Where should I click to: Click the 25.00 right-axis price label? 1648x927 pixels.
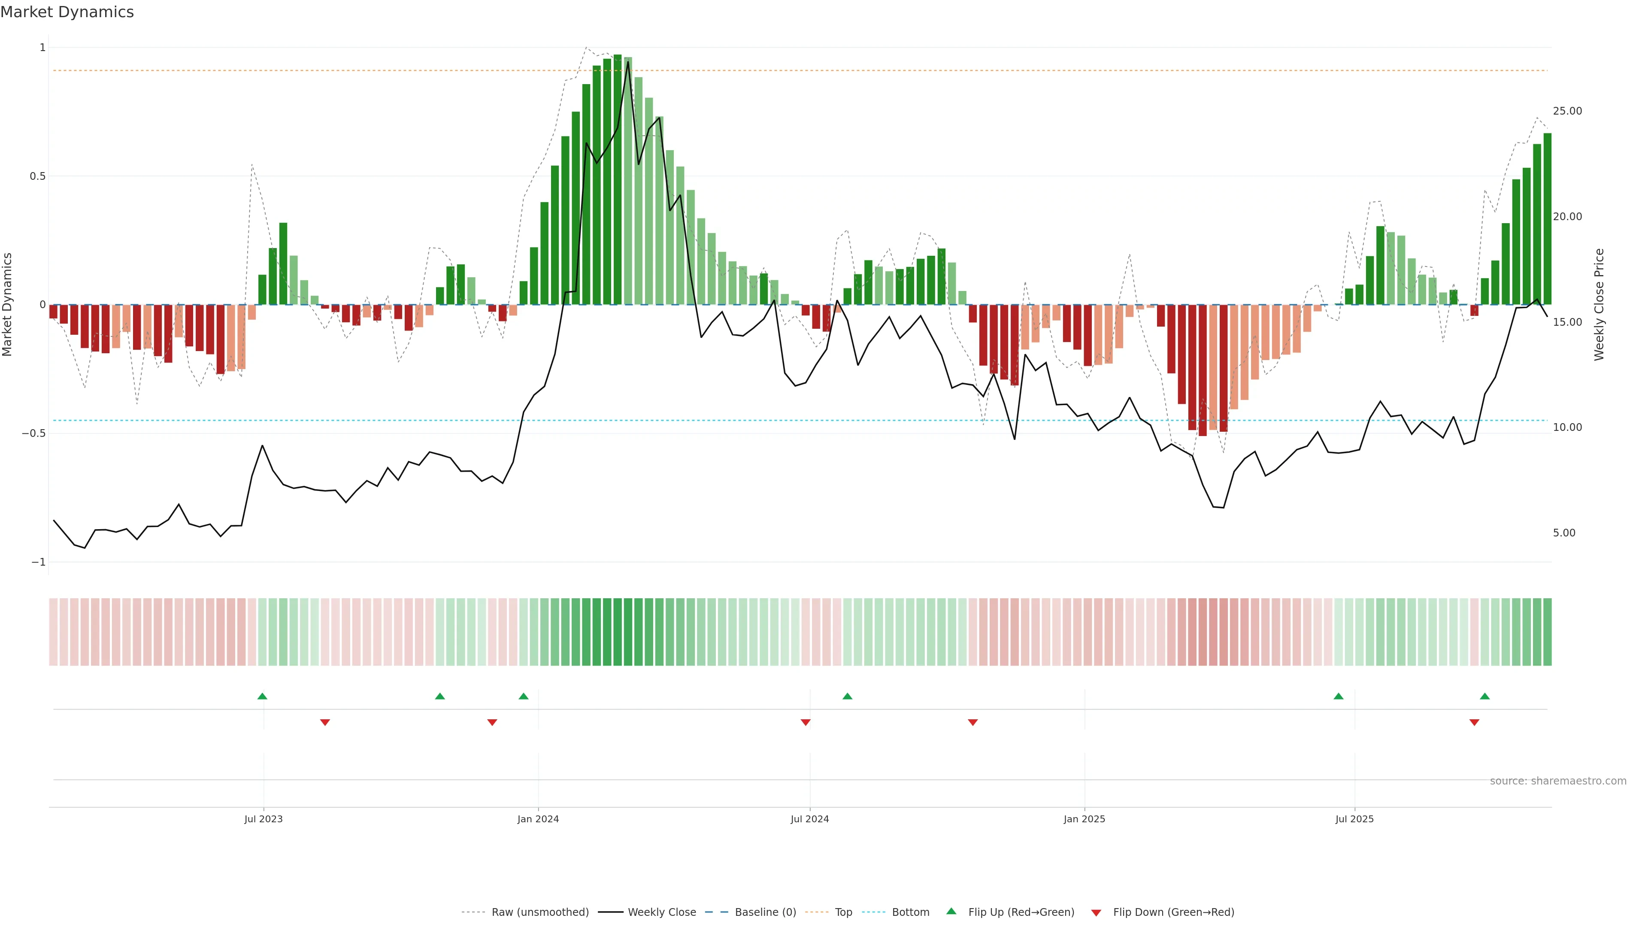click(x=1567, y=111)
